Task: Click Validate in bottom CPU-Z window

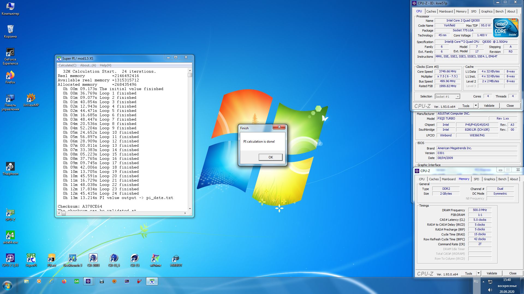Action: point(492,273)
